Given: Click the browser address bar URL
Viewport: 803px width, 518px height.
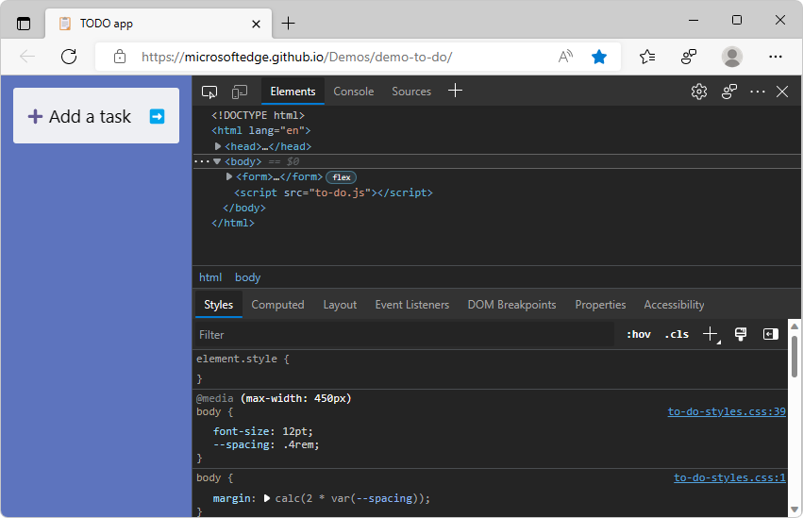Looking at the screenshot, I should point(297,57).
